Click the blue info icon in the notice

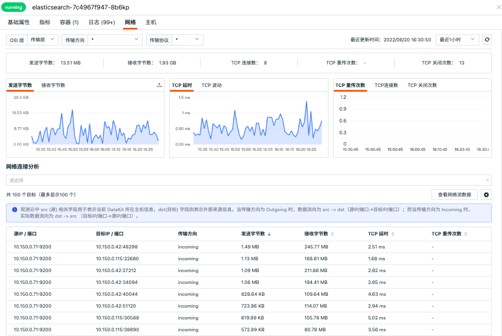[14, 209]
